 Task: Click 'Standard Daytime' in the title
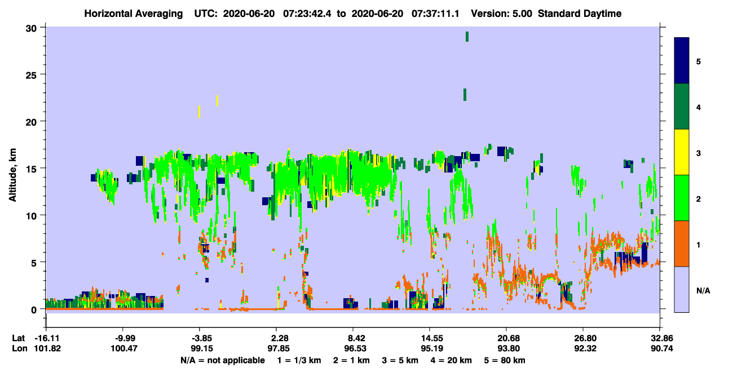coord(580,14)
